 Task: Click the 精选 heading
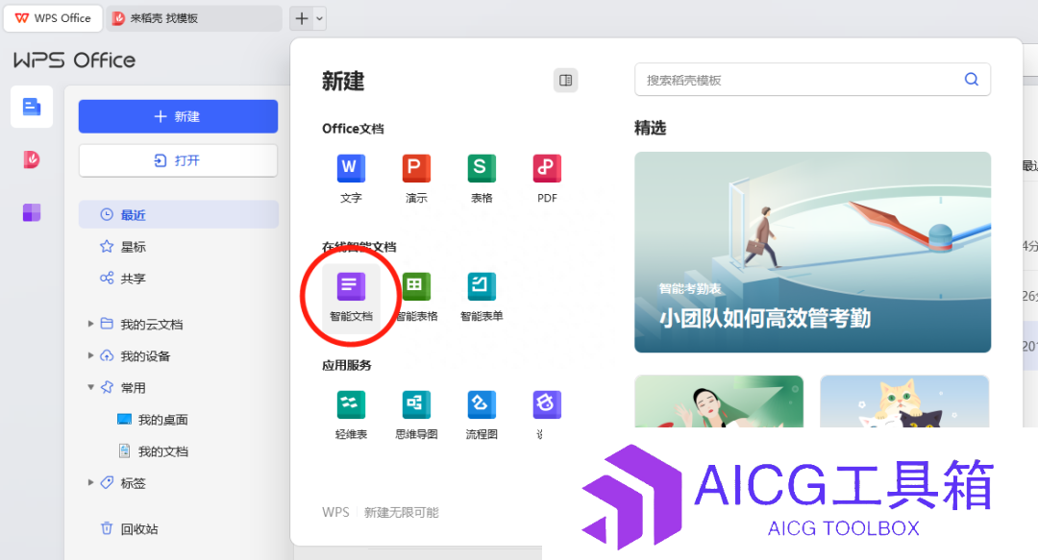point(650,128)
